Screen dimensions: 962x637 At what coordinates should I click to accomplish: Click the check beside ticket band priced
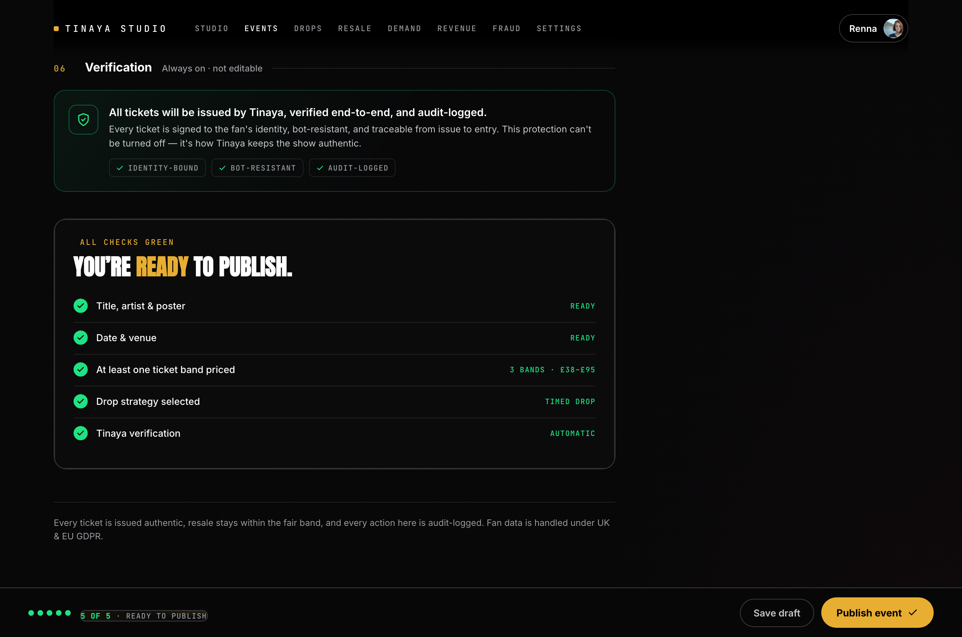80,370
